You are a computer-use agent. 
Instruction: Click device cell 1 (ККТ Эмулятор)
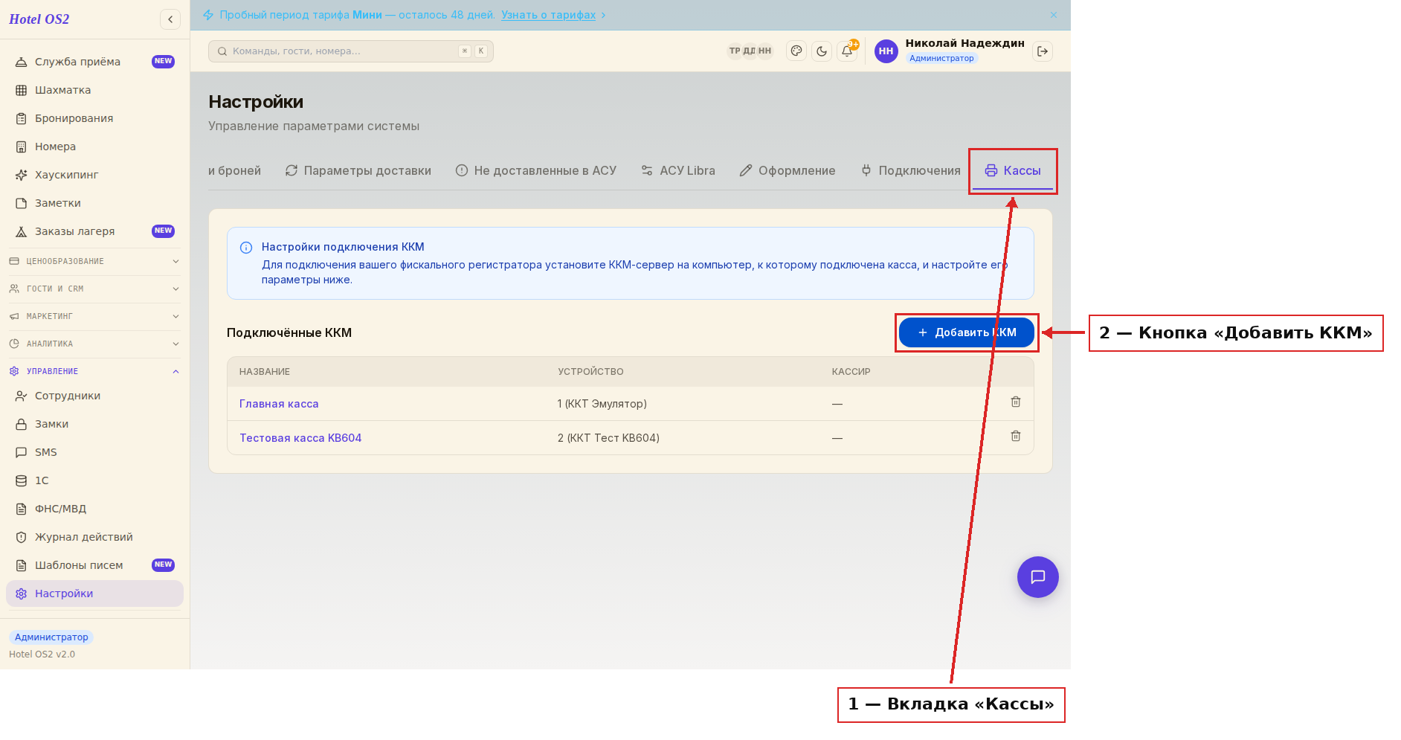click(x=602, y=404)
